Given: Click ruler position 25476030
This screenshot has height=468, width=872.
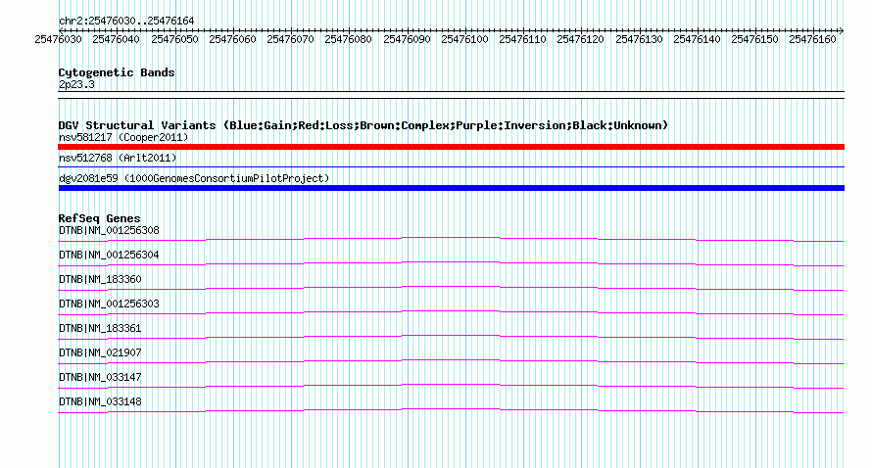Looking at the screenshot, I should point(58,39).
